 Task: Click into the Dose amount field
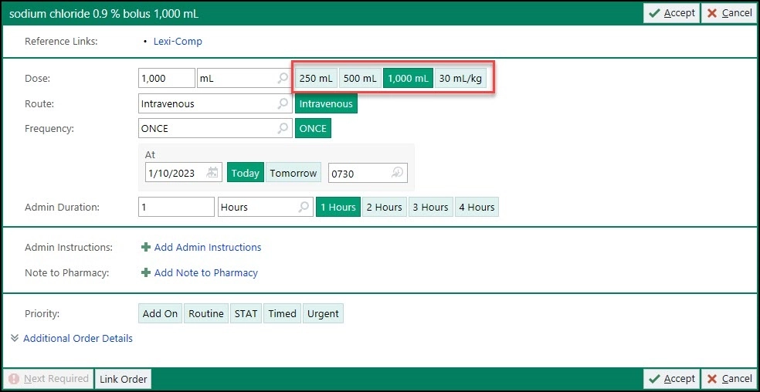tap(167, 78)
